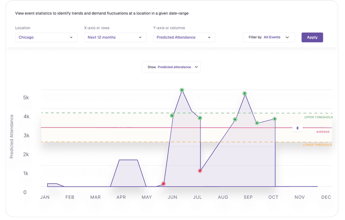This screenshot has height=220, width=345.
Task: Select the highest green peak point in June
Action: pyautogui.click(x=182, y=90)
